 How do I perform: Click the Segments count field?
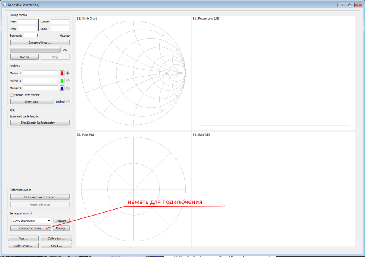click(32, 36)
